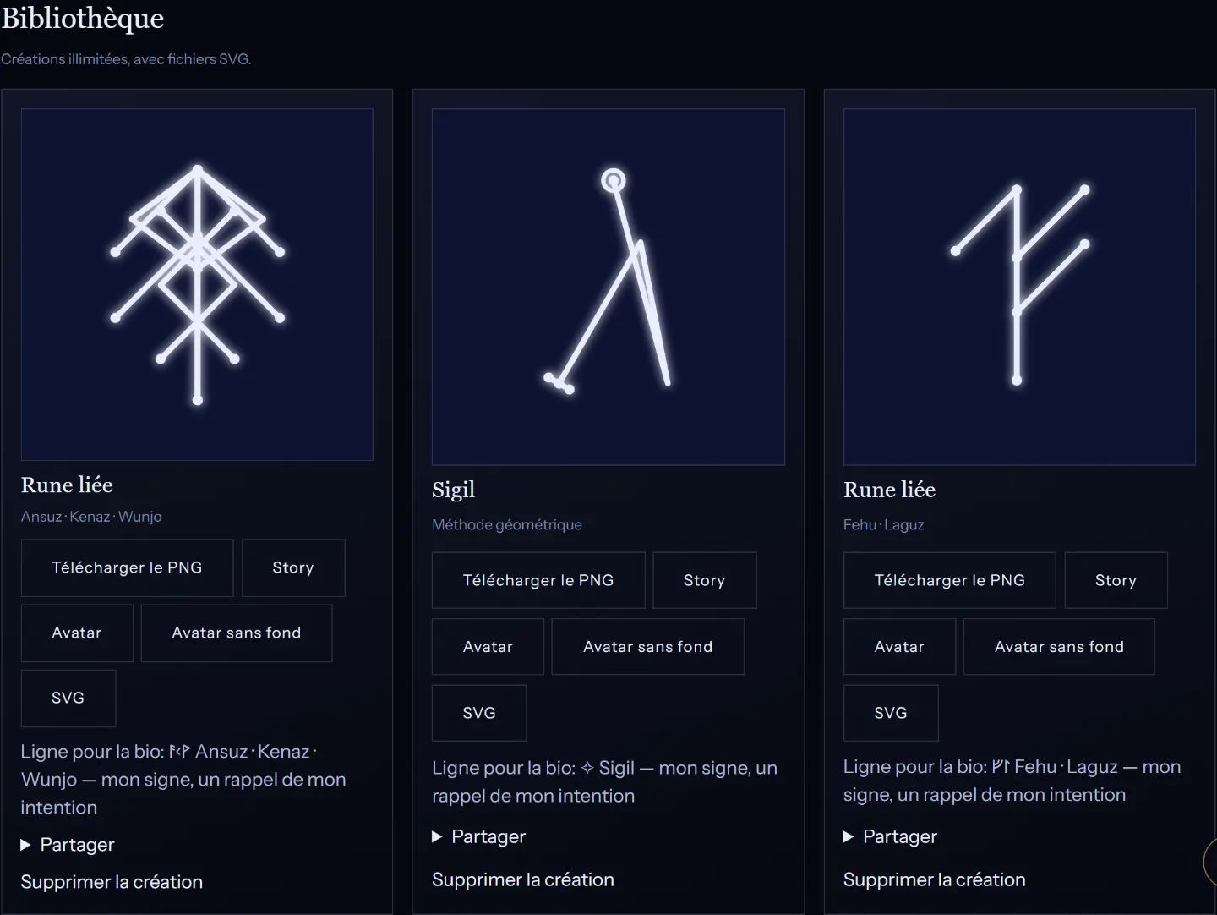Download PNG for Ansuz·Kenaz·Wunjo rune

pos(127,567)
